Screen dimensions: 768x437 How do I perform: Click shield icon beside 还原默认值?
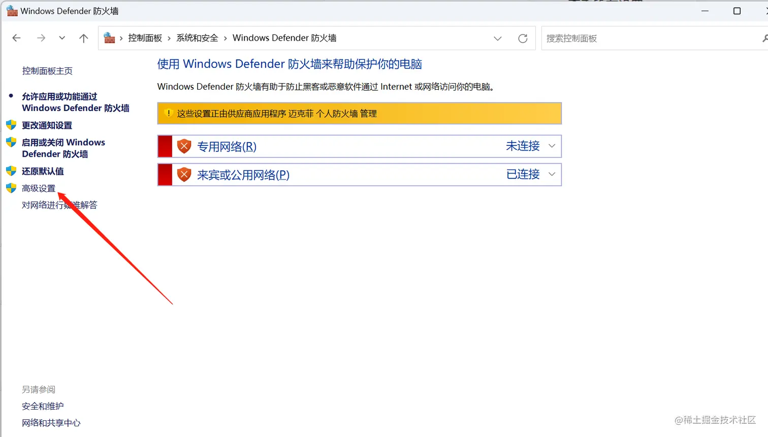coord(11,171)
